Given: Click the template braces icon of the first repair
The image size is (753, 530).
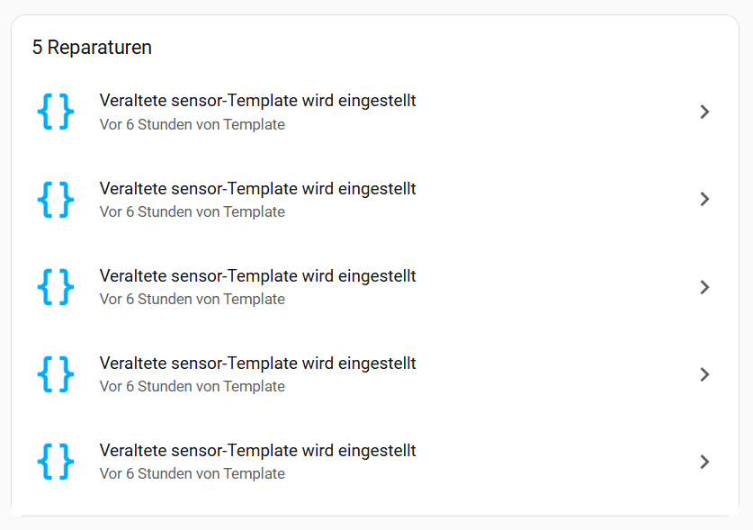Looking at the screenshot, I should tap(55, 112).
